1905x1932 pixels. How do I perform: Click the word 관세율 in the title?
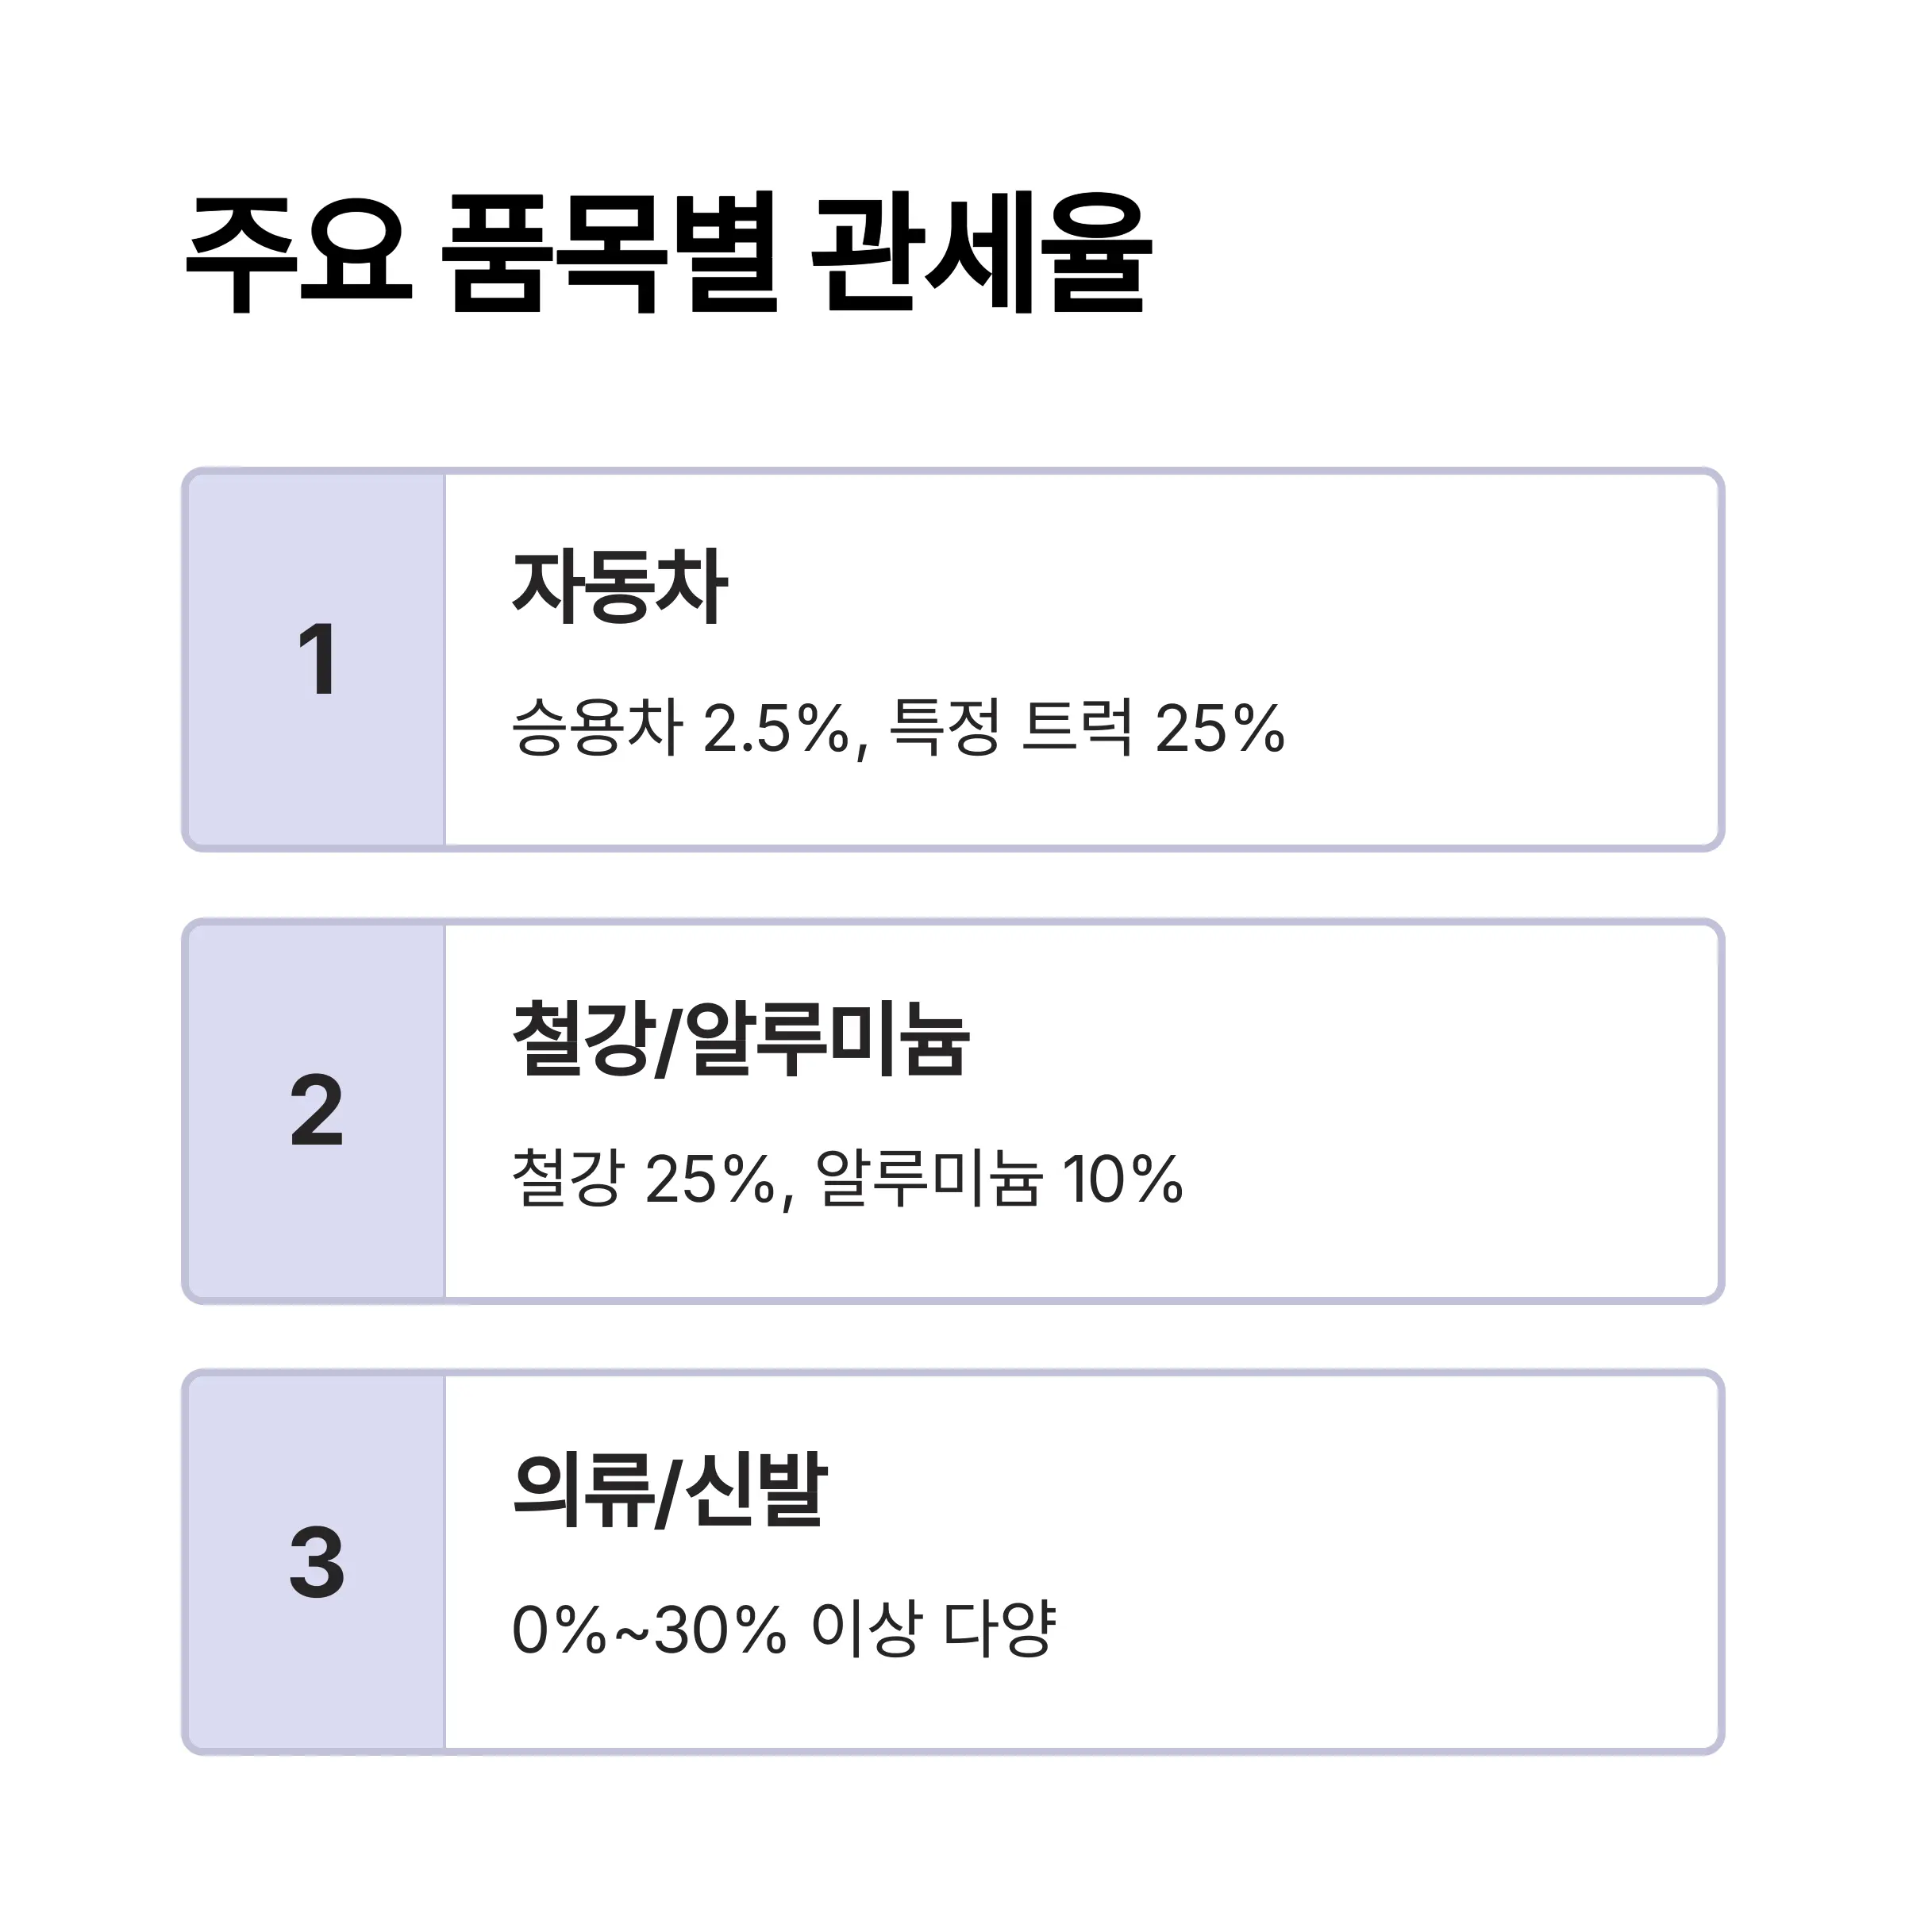pyautogui.click(x=981, y=252)
